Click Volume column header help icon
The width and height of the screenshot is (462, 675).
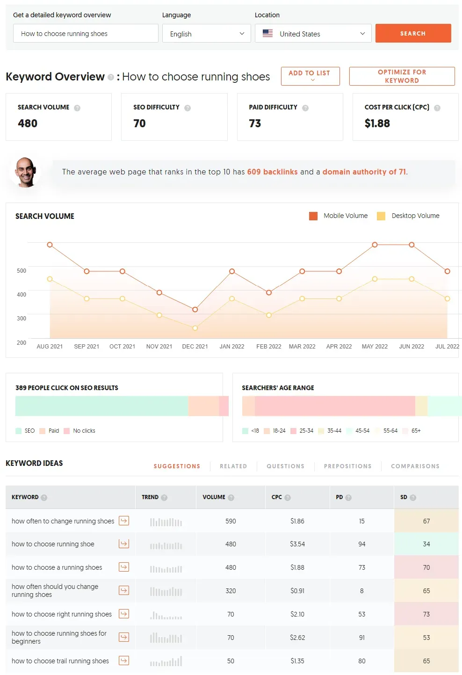[x=231, y=498]
